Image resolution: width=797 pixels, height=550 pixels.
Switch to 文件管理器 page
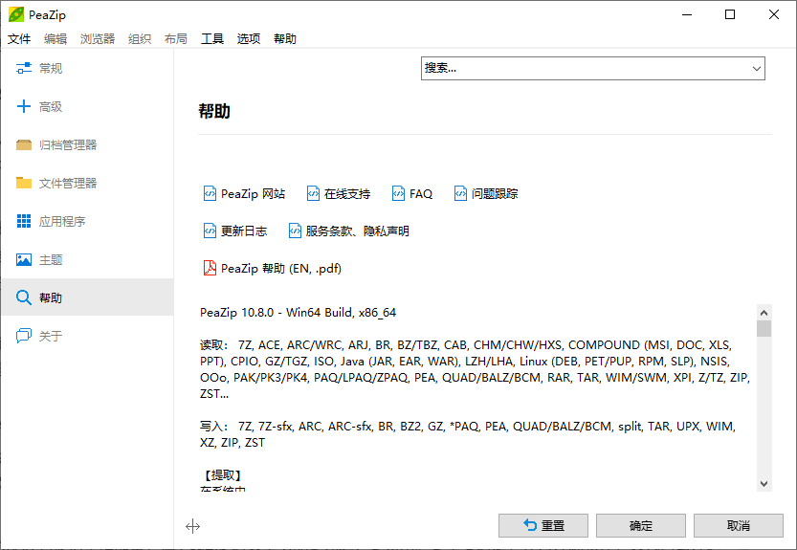click(87, 183)
